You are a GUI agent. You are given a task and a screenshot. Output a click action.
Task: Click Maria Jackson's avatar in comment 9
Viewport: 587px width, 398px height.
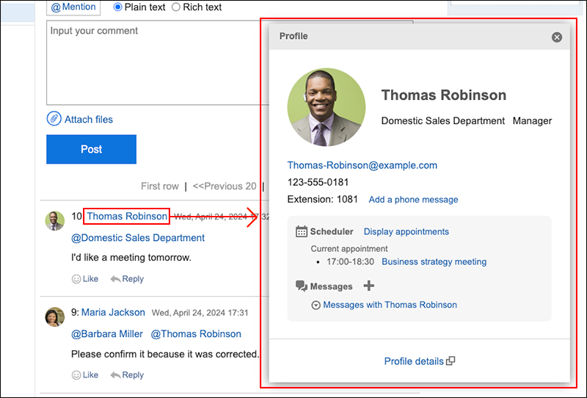[x=54, y=316]
